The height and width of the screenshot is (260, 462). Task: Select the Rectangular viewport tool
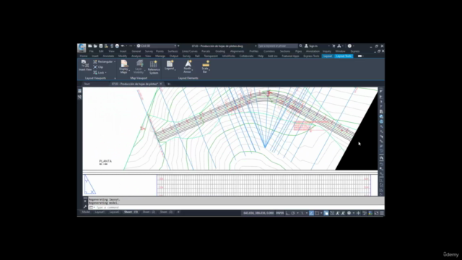point(103,61)
